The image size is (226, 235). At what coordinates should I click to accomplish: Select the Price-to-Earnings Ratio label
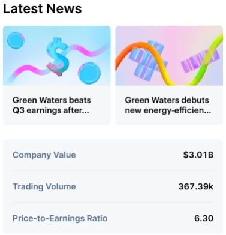60,218
